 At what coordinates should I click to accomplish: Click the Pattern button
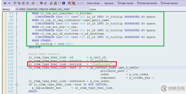pos(80,3)
